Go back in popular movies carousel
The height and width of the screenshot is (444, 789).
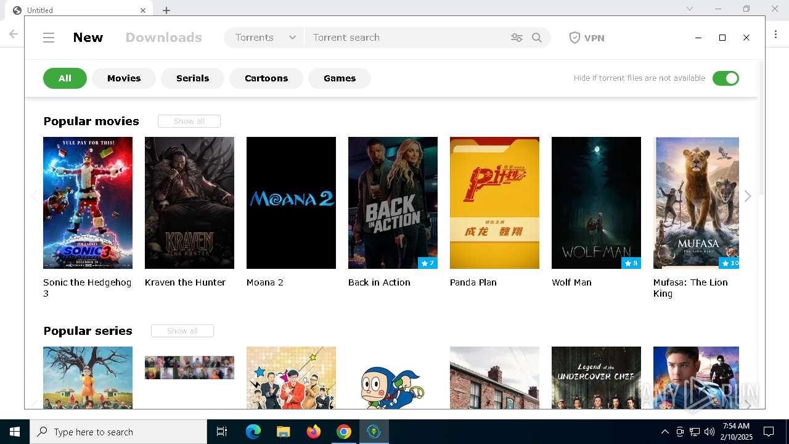click(x=35, y=196)
